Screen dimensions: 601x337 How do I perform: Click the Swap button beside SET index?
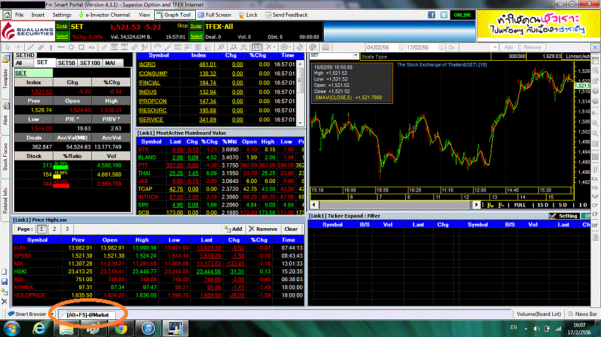[62, 26]
